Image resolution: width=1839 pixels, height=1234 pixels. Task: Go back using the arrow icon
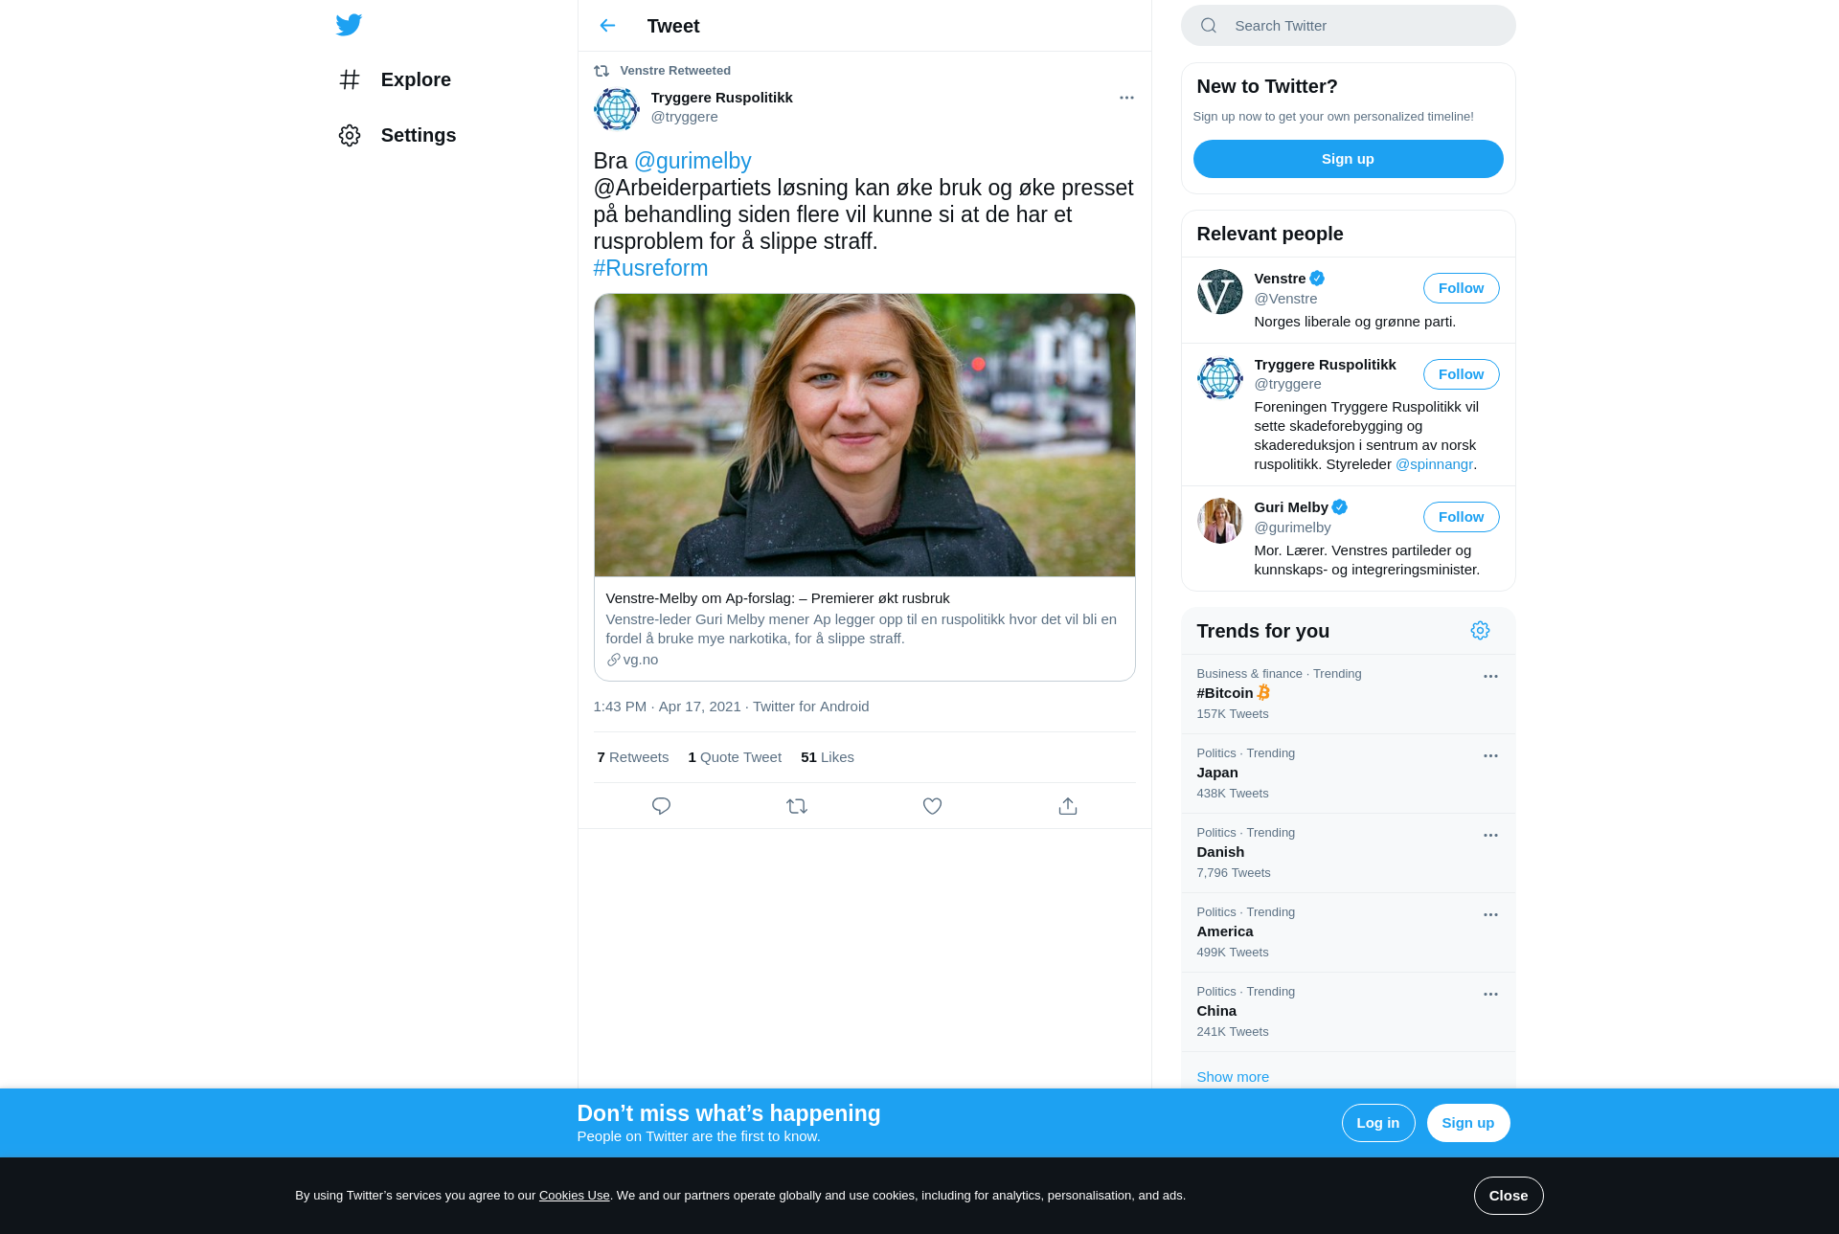click(x=607, y=26)
